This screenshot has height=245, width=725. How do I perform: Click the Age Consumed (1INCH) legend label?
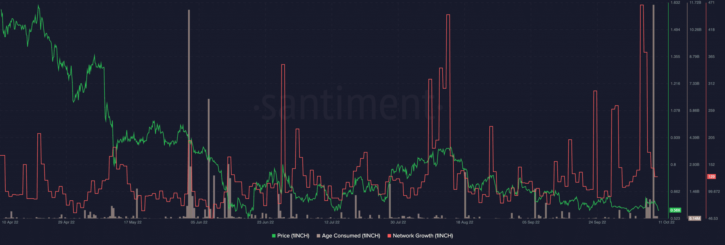pyautogui.click(x=351, y=236)
